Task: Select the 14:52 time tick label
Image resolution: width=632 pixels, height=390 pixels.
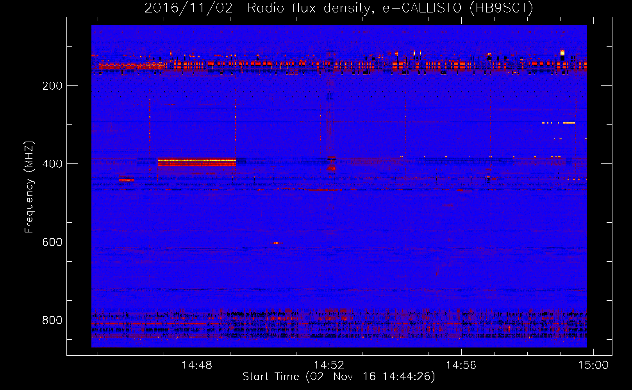Action: [x=329, y=365]
